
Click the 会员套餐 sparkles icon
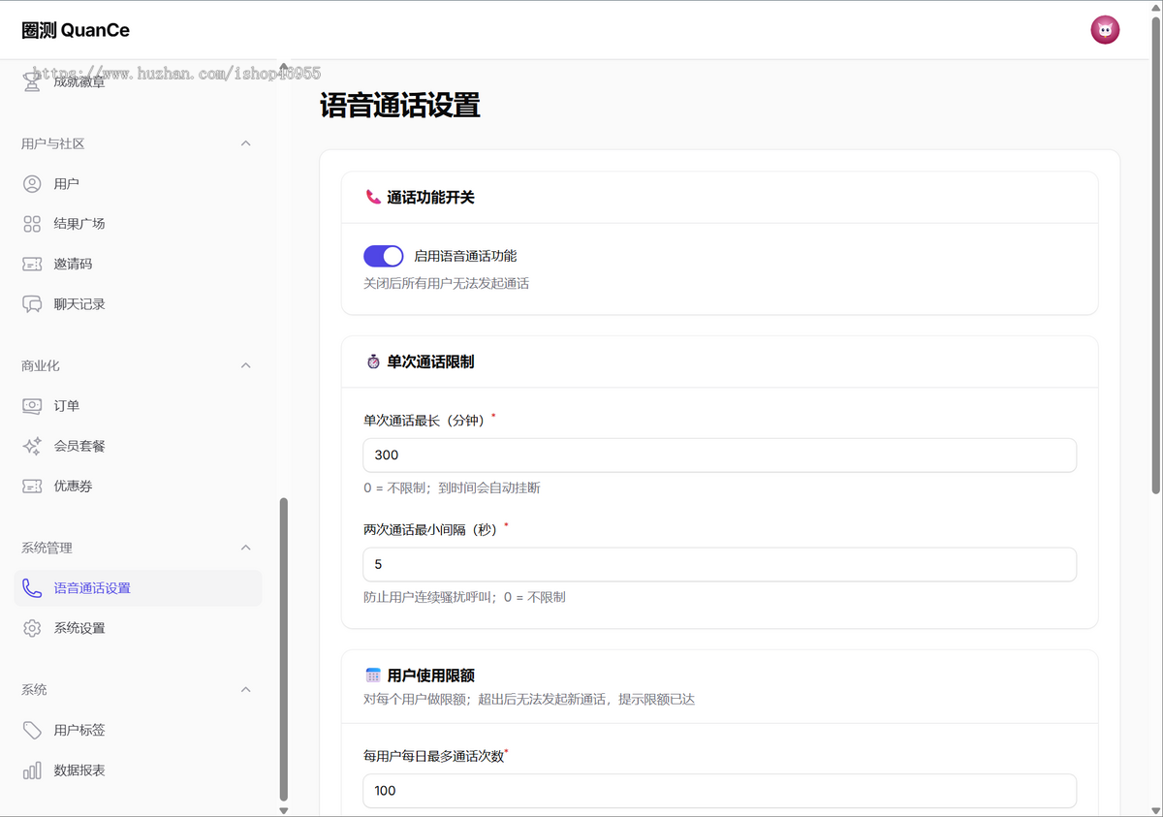[x=32, y=446]
